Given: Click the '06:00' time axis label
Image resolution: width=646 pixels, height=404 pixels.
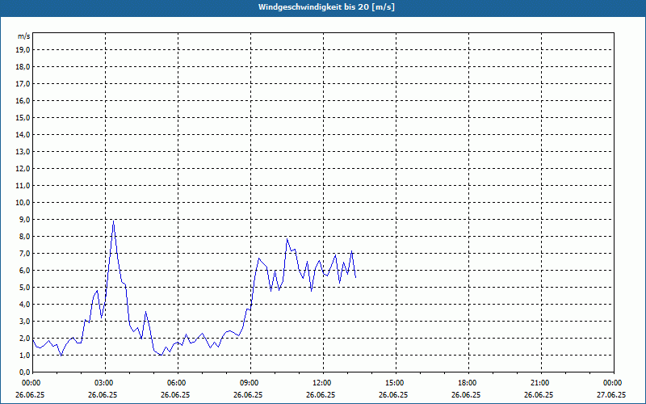Looking at the screenshot, I should coord(178,383).
